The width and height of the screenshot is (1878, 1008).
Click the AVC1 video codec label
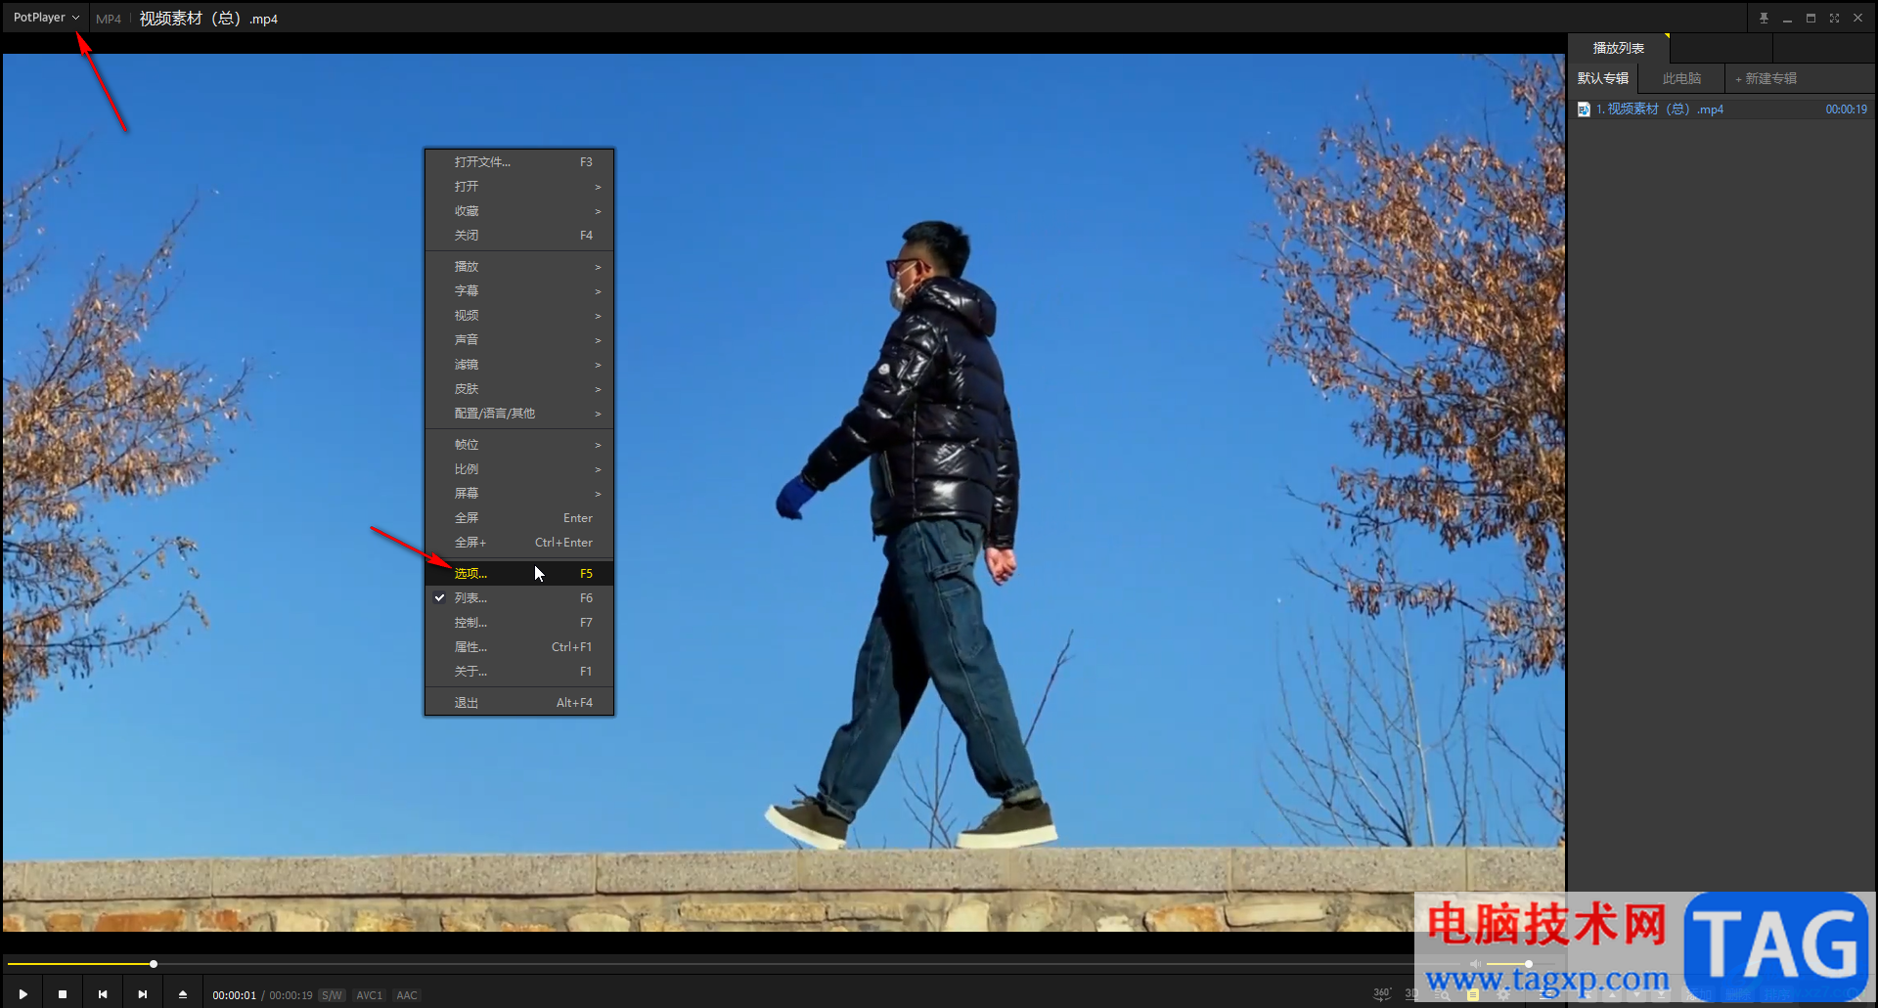pyautogui.click(x=369, y=995)
